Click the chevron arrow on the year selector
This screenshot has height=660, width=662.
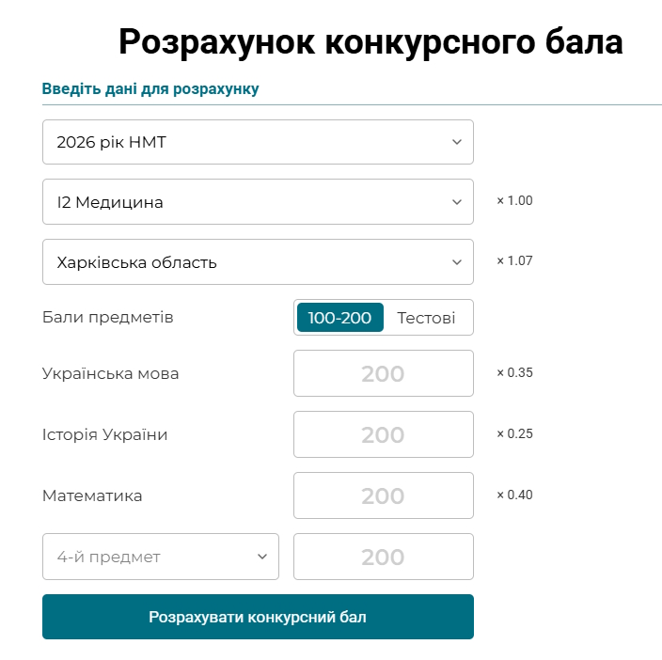pos(457,142)
